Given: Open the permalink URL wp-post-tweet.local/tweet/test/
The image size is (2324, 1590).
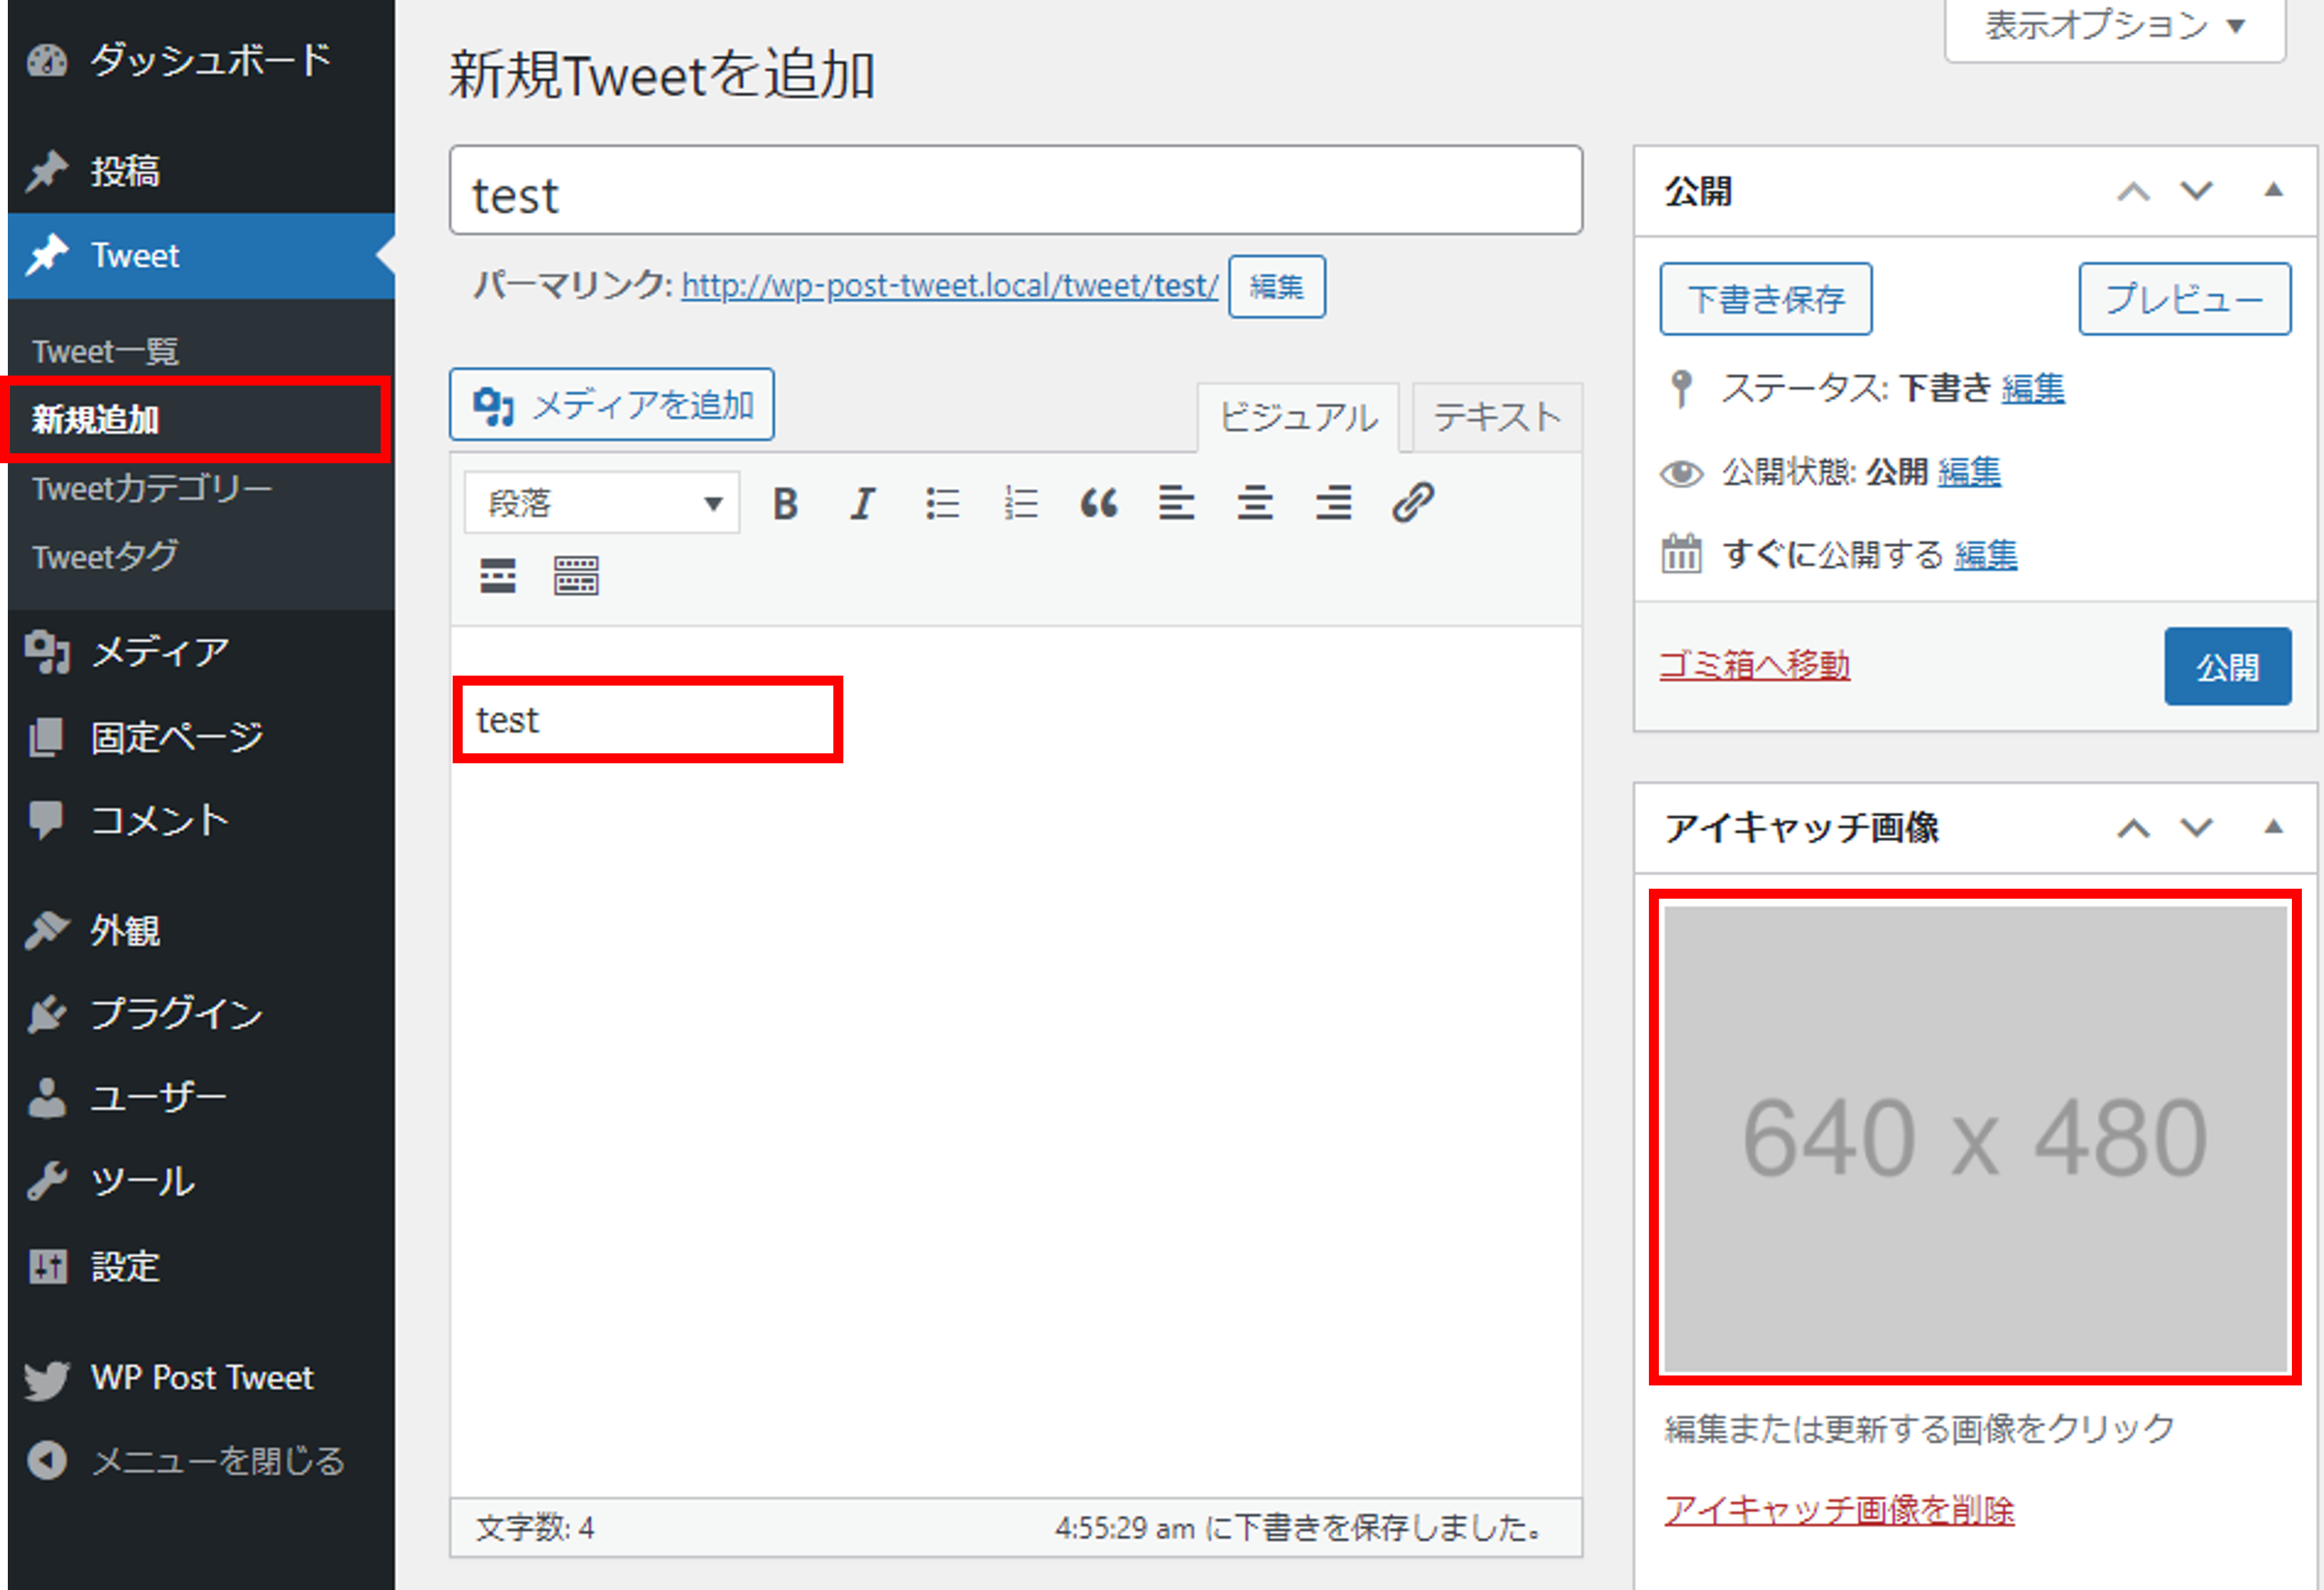Looking at the screenshot, I should point(950,286).
